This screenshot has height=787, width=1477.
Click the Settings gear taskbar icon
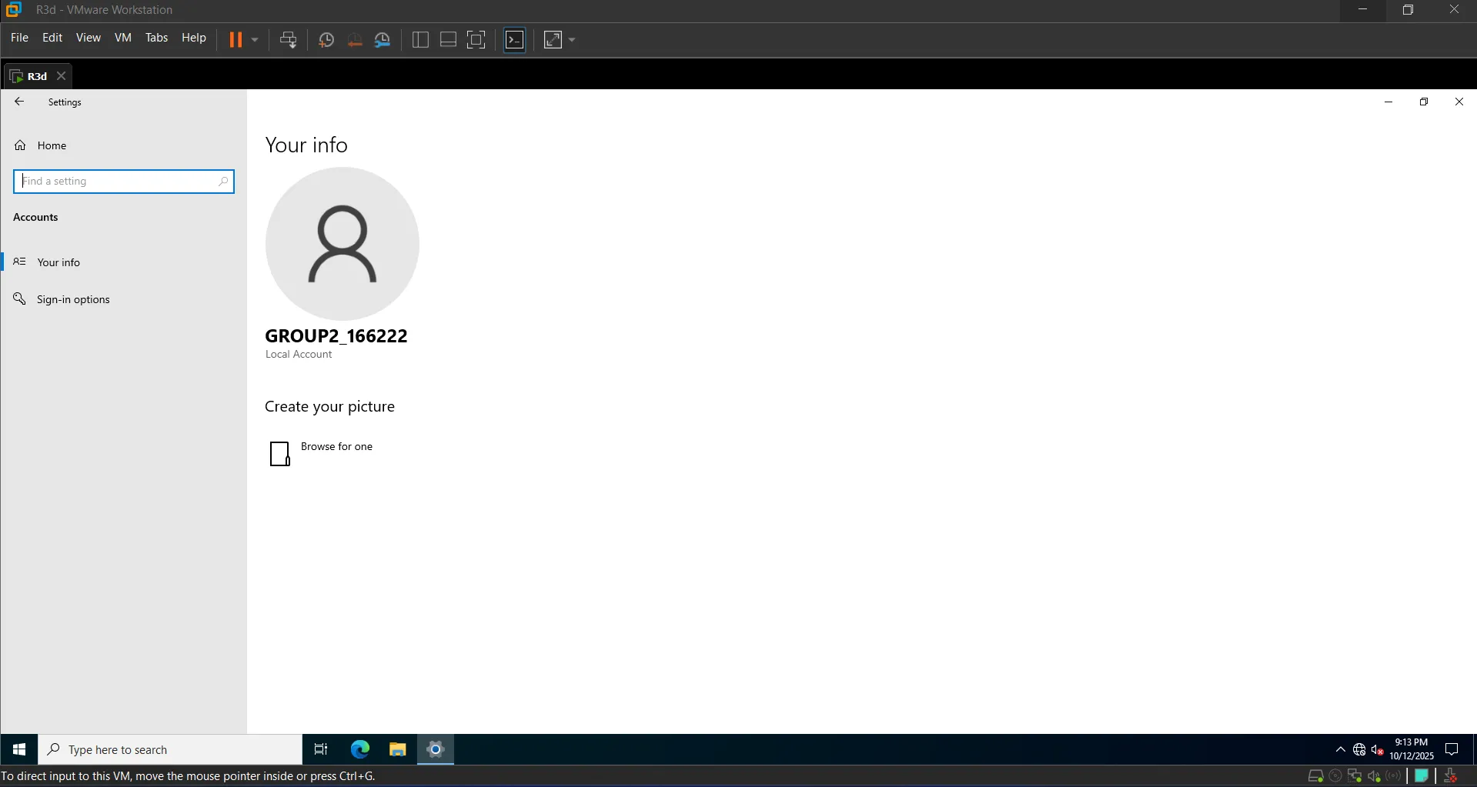tap(436, 749)
